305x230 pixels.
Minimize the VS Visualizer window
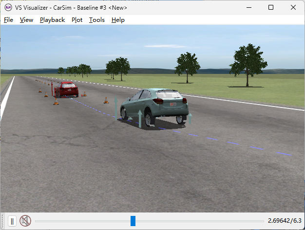point(248,7)
